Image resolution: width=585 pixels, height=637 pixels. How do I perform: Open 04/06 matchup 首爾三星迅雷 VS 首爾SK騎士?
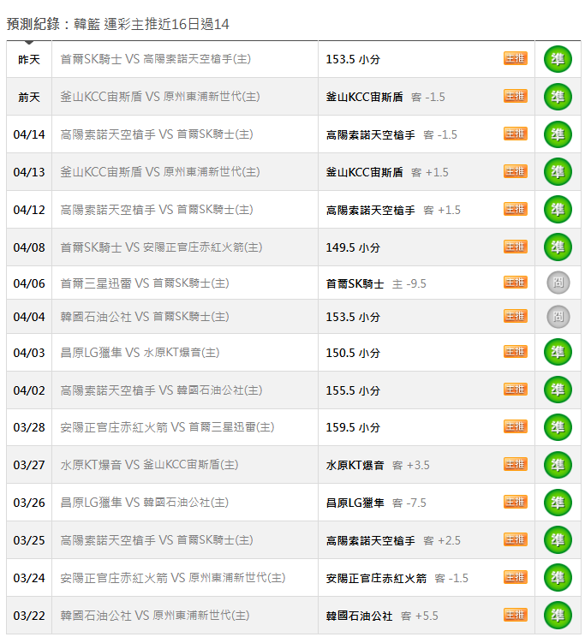pos(144,283)
